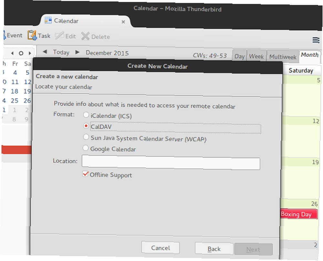
Task: Open the Thunderbird hamburger menu
Action: click(x=316, y=40)
